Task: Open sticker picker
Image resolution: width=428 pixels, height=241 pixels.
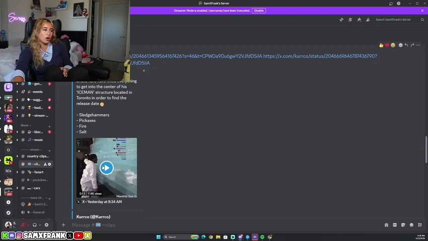Action: [403, 225]
